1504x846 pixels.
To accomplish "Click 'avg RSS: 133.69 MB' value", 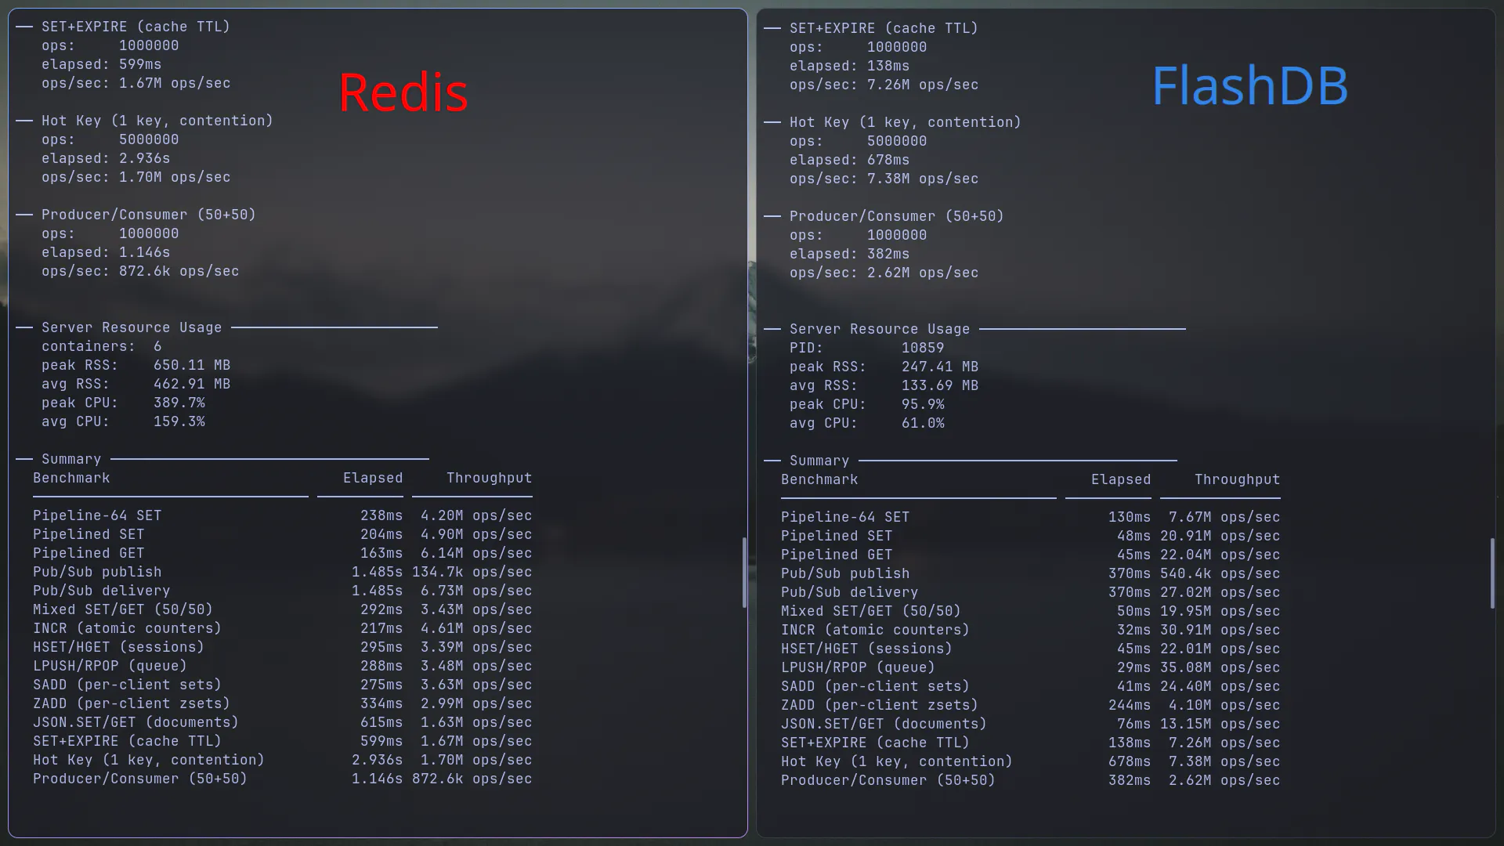I will (x=940, y=385).
